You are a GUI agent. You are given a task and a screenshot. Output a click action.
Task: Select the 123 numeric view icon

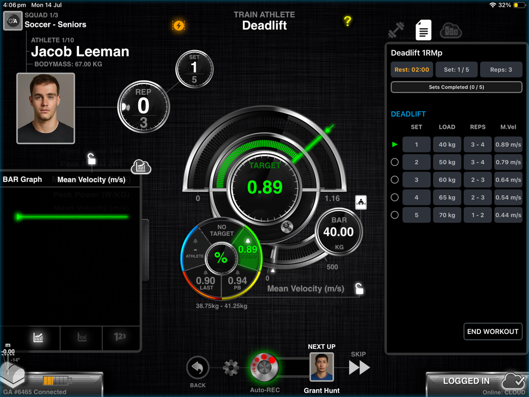[120, 338]
